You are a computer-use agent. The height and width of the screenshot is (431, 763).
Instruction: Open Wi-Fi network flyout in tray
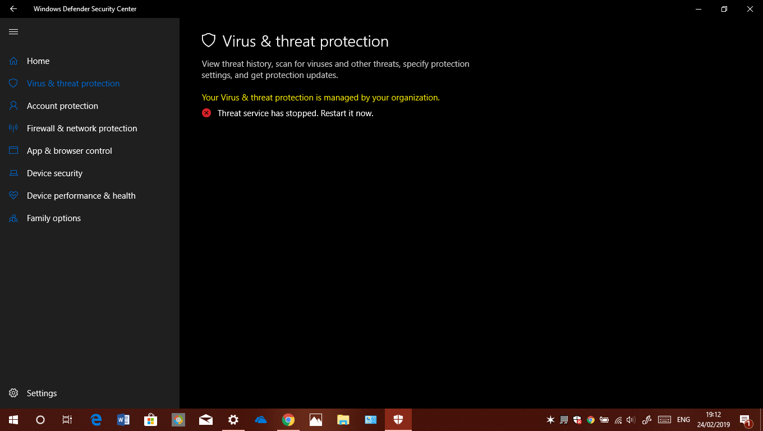618,420
